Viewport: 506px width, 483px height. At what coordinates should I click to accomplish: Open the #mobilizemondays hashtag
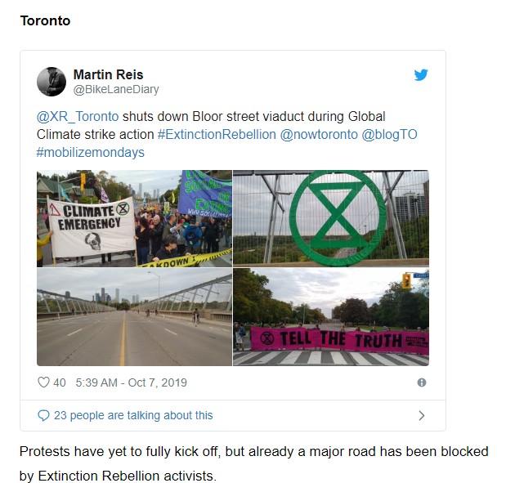[90, 152]
